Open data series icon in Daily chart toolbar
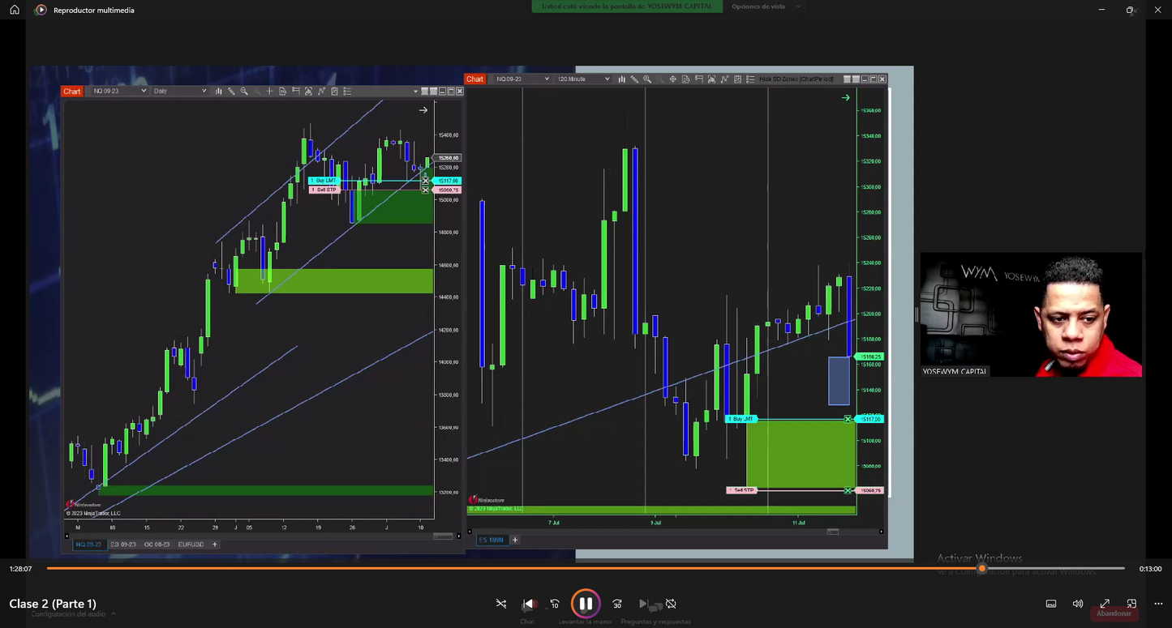The height and width of the screenshot is (628, 1172). pos(282,92)
